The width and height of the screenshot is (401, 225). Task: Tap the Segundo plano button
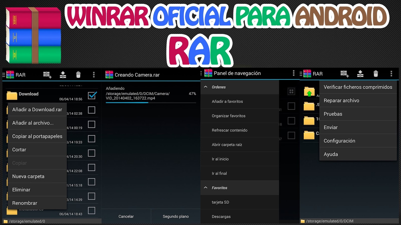click(176, 216)
